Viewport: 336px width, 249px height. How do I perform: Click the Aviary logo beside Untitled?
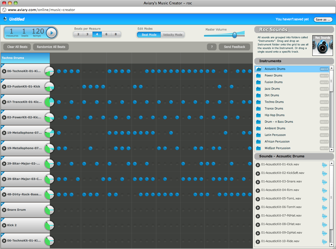pos(5,19)
